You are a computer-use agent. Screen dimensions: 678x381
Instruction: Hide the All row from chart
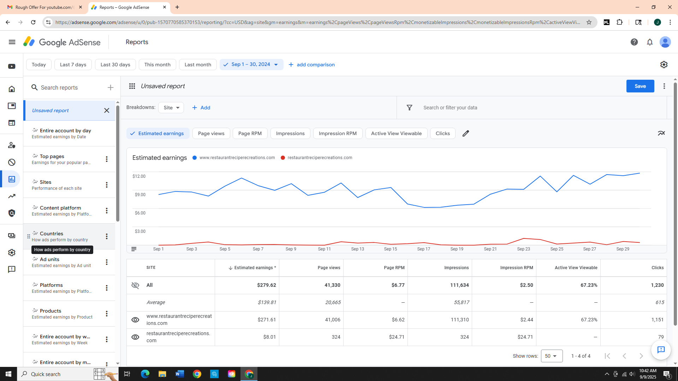pyautogui.click(x=135, y=285)
